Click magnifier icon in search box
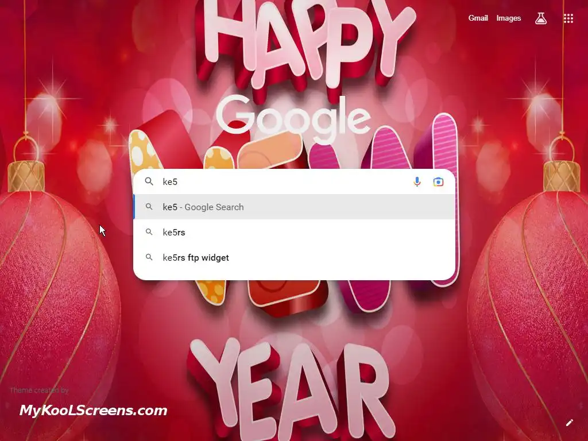This screenshot has height=441, width=588. click(x=149, y=181)
